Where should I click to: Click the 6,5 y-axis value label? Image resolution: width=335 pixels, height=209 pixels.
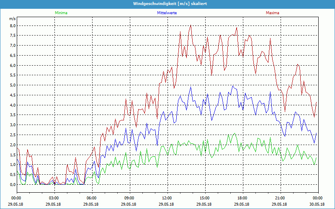coord(13,55)
